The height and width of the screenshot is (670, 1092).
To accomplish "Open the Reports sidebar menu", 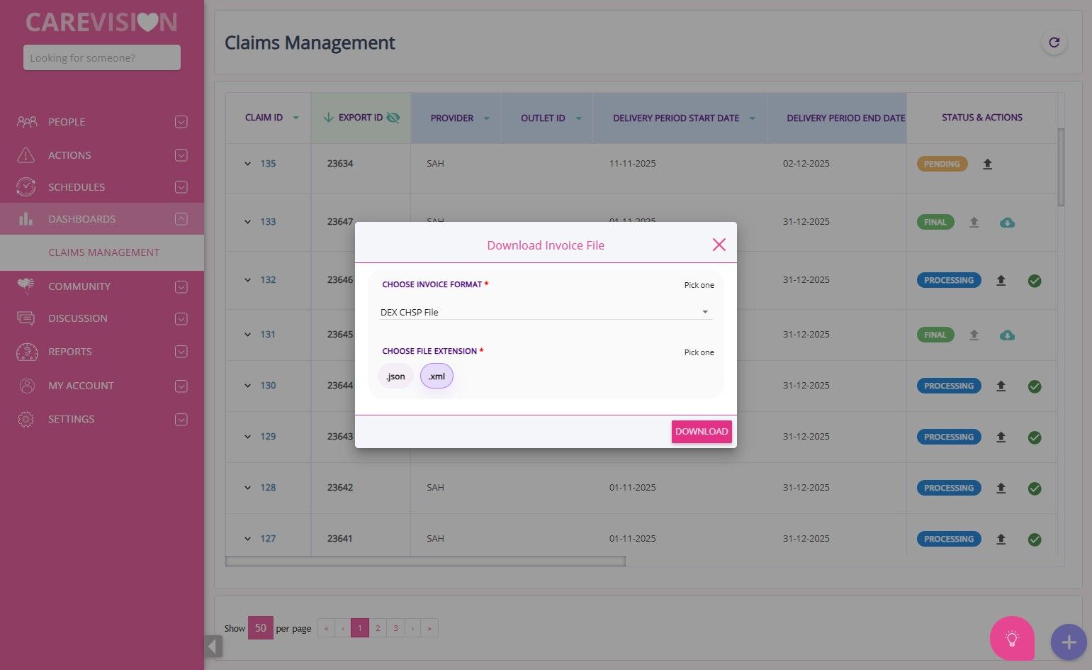I will (x=102, y=352).
